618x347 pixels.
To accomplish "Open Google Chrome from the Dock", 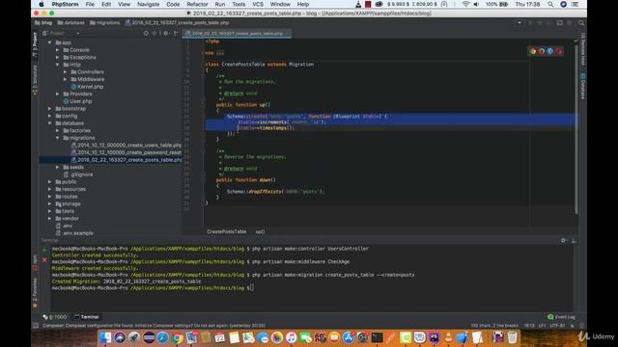I will (x=177, y=337).
